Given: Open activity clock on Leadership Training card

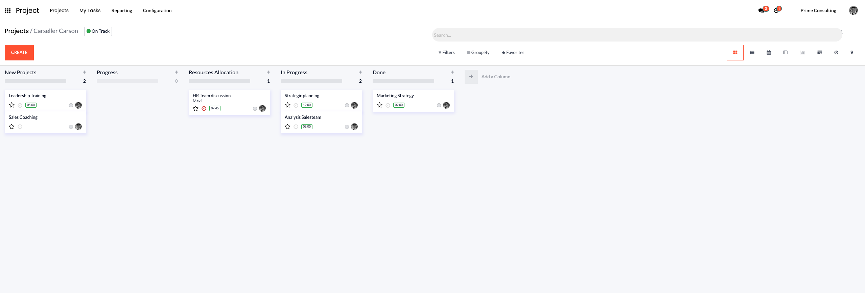Looking at the screenshot, I should (20, 105).
